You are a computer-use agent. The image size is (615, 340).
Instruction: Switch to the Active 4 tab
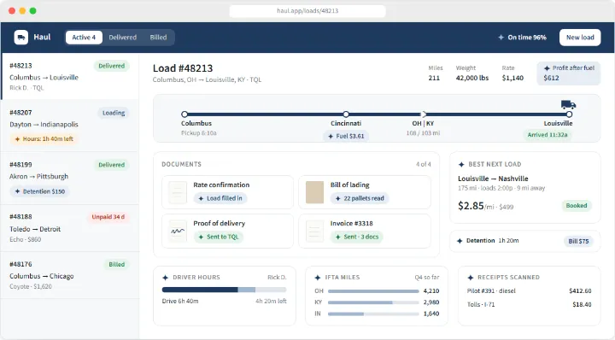pyautogui.click(x=84, y=38)
